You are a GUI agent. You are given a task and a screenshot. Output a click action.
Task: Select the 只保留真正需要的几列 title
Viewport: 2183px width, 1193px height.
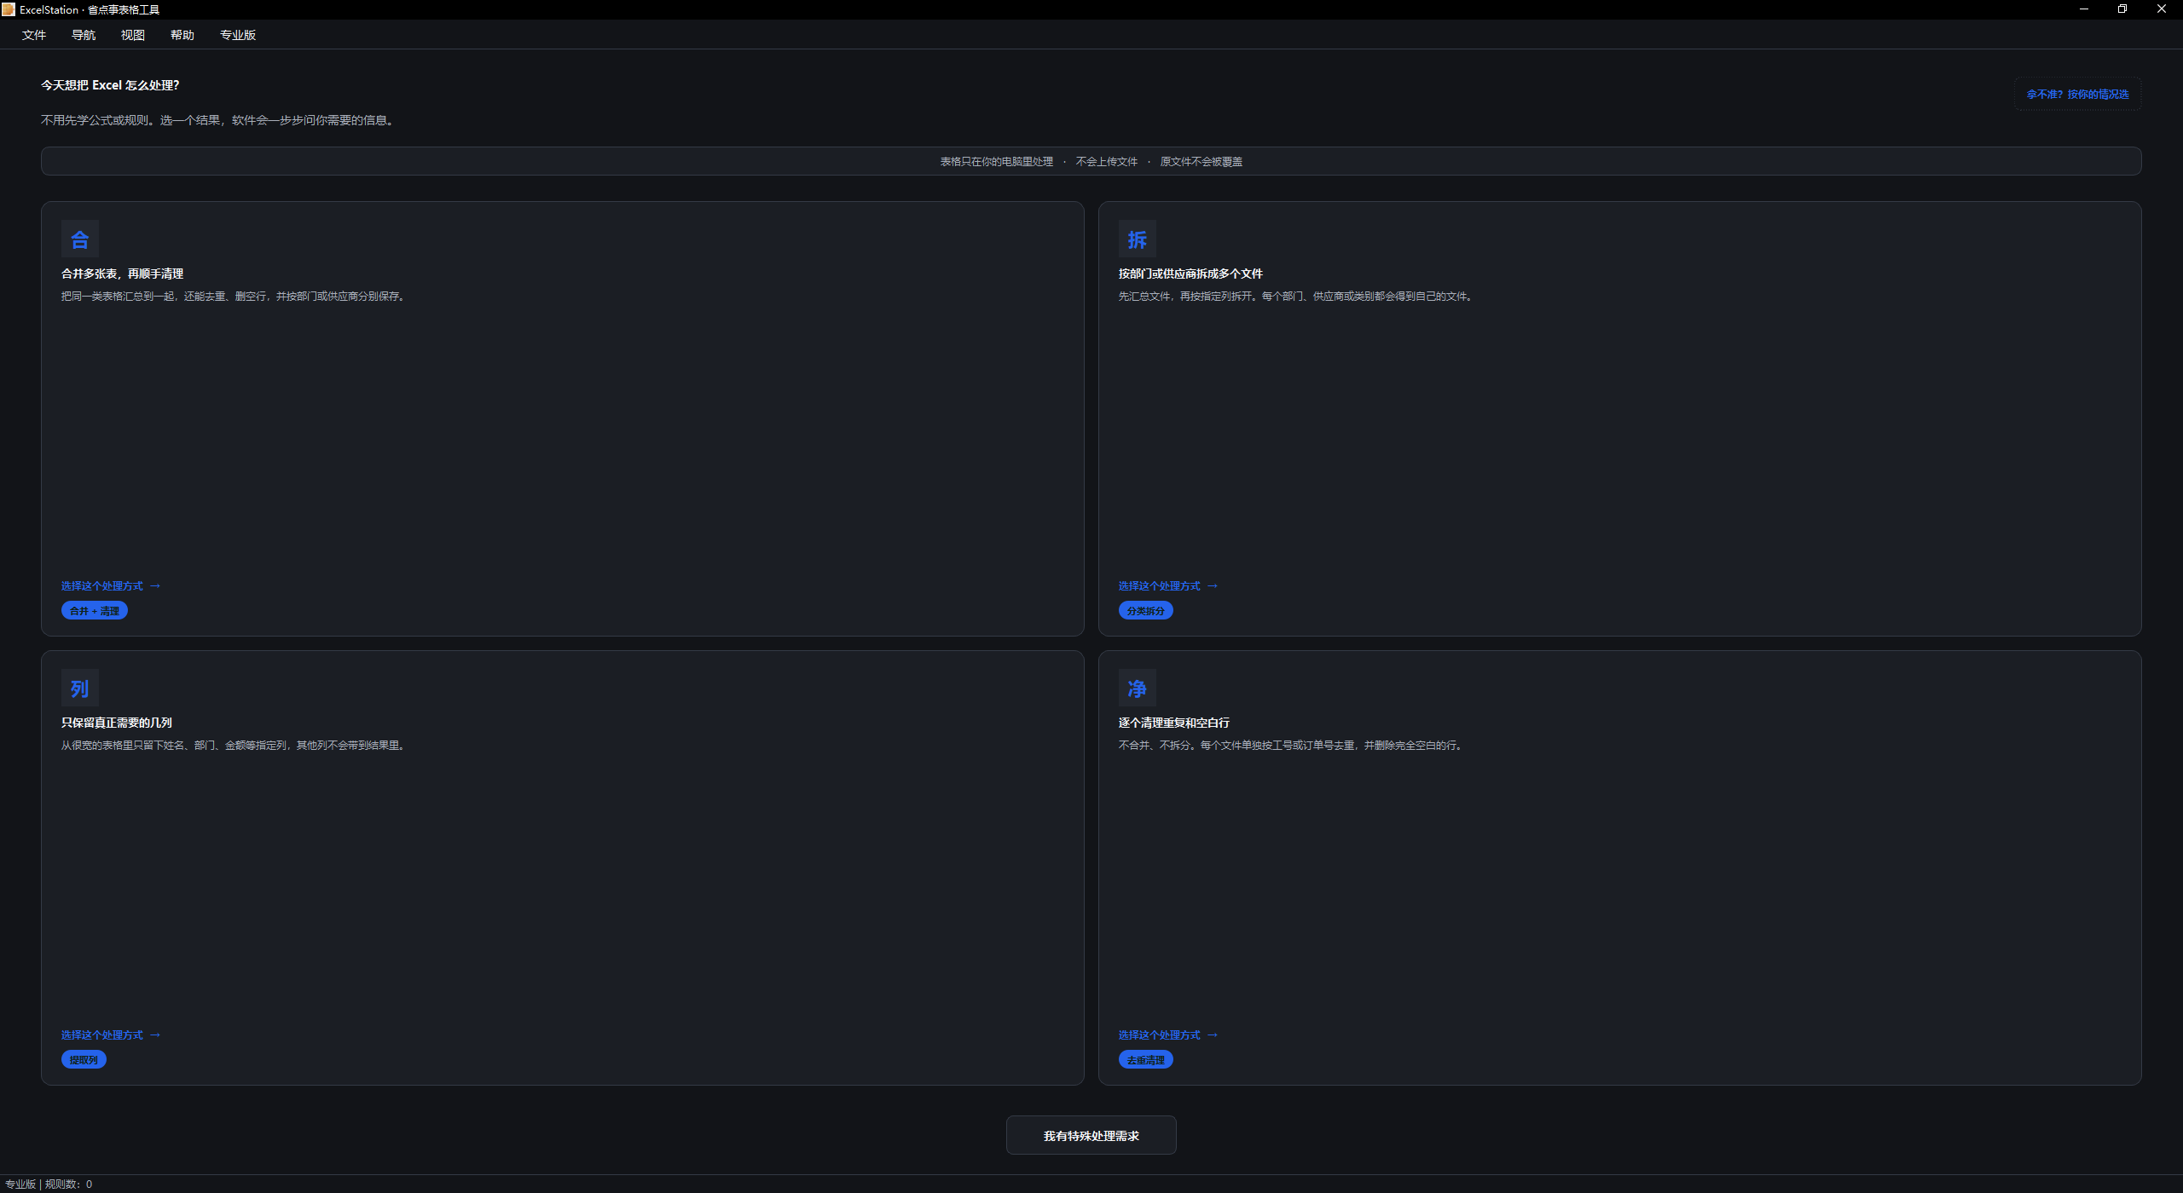(x=117, y=723)
